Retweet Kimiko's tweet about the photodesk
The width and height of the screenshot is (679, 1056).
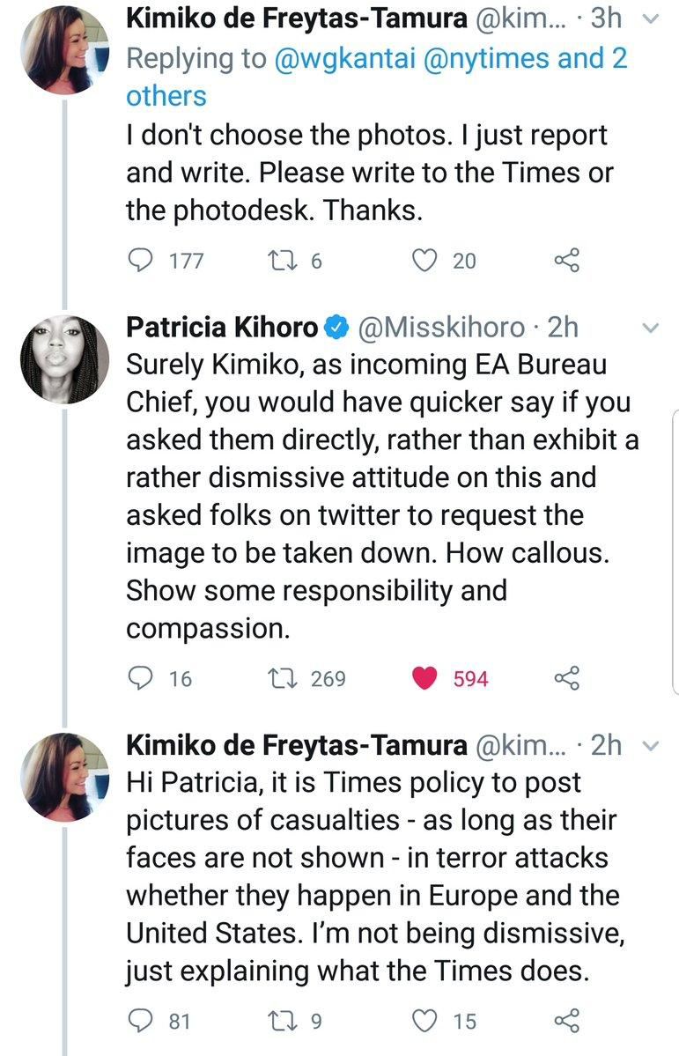tap(277, 260)
